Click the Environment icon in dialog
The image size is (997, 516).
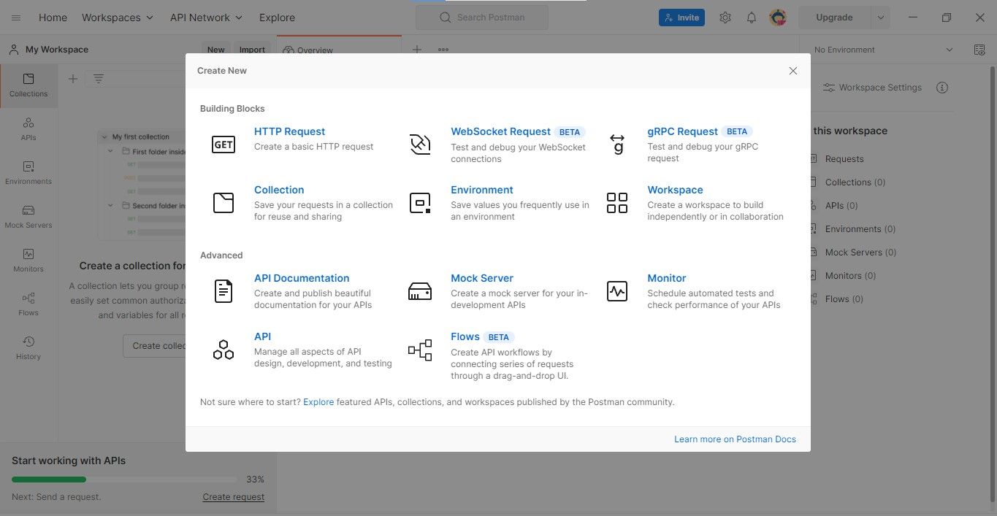pyautogui.click(x=420, y=203)
